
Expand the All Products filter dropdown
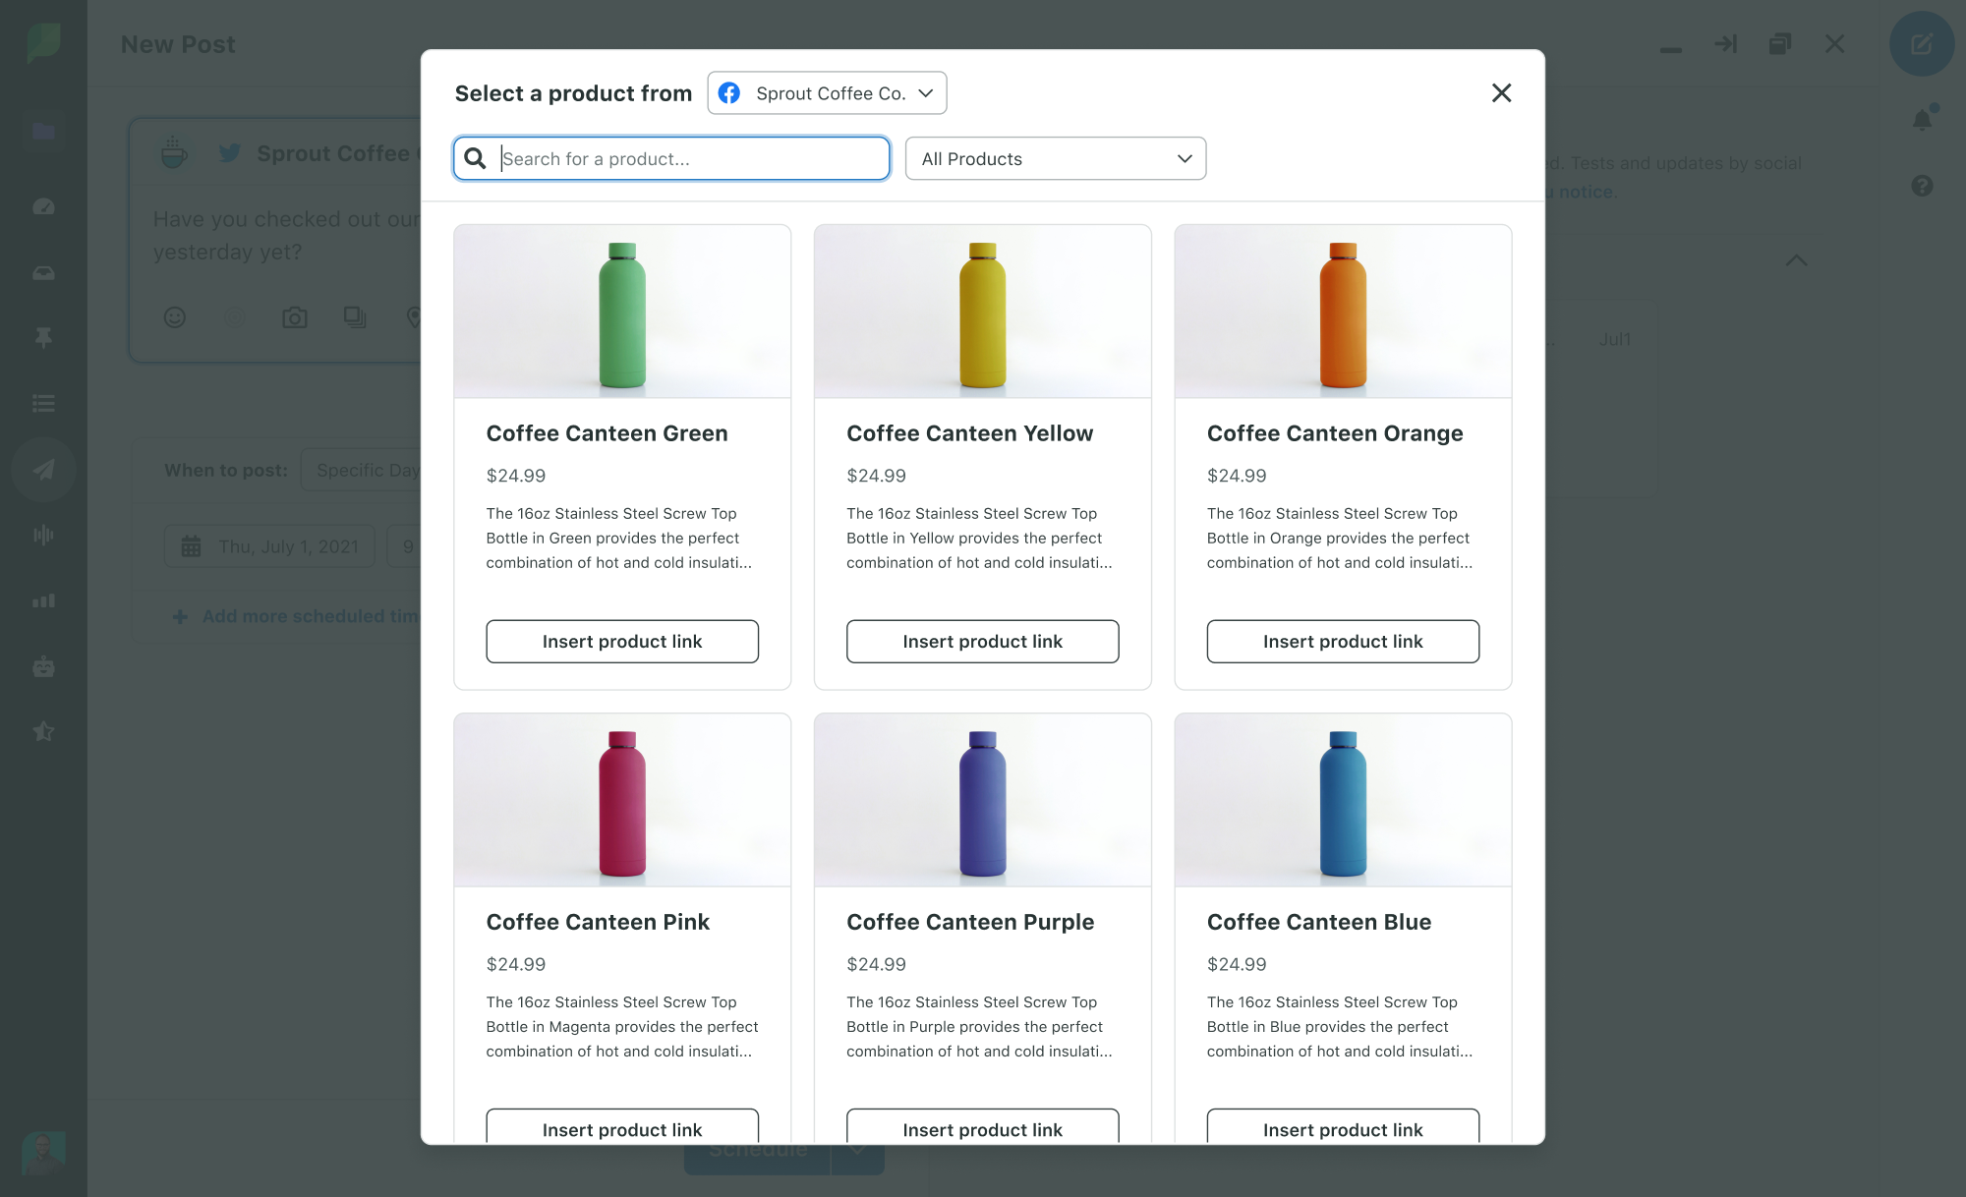1053,157
